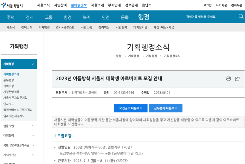245x164 pixels.
Task: Go to 시민소통 submenu
Action: (87, 27)
